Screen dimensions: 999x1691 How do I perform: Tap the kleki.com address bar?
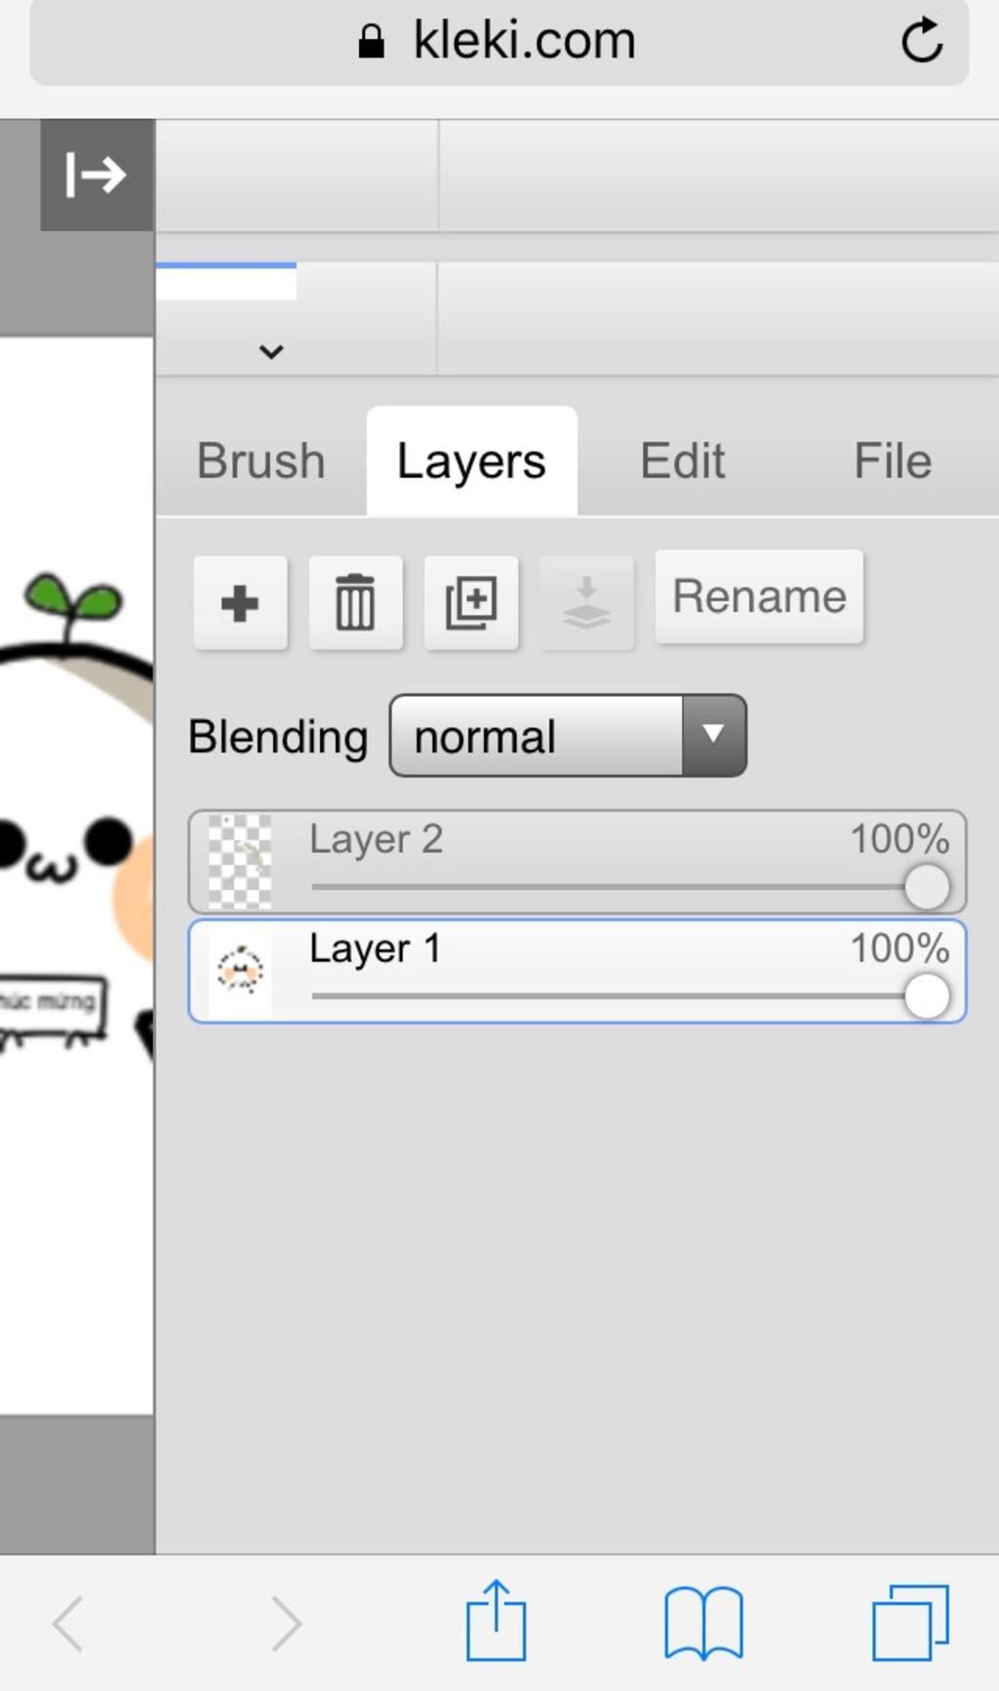498,41
